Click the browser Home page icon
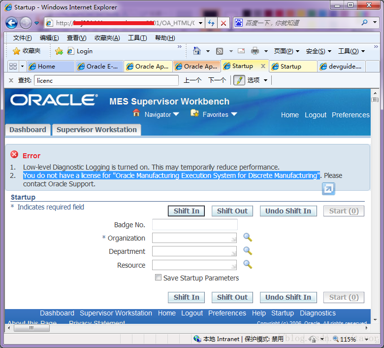This screenshot has height=348, width=384. [x=196, y=51]
